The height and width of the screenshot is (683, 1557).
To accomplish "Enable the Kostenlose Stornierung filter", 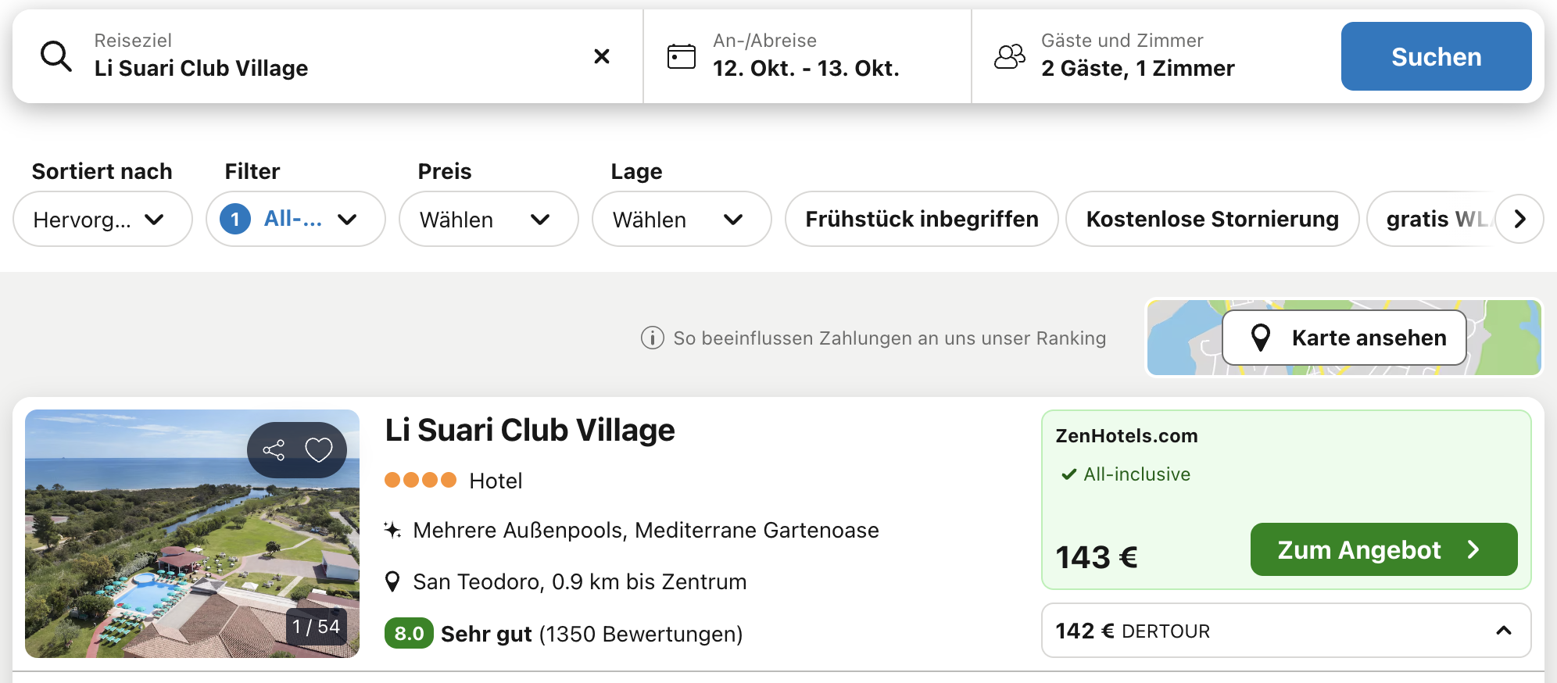I will (1212, 219).
